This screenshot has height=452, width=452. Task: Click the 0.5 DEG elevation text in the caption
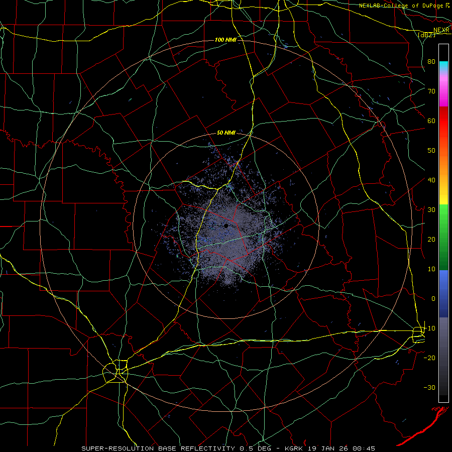coord(257,448)
